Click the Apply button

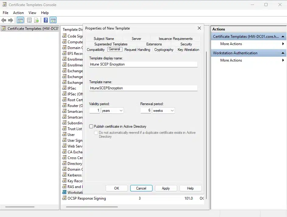166,188
